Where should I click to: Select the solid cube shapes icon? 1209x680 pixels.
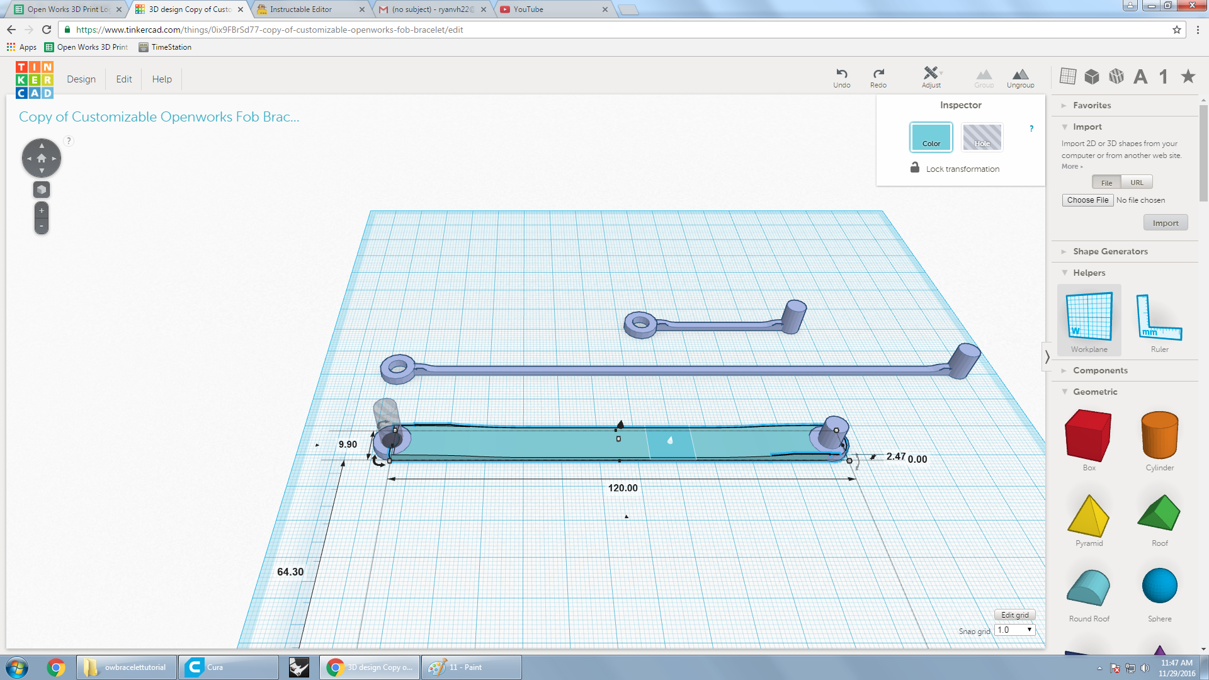pos(1092,76)
